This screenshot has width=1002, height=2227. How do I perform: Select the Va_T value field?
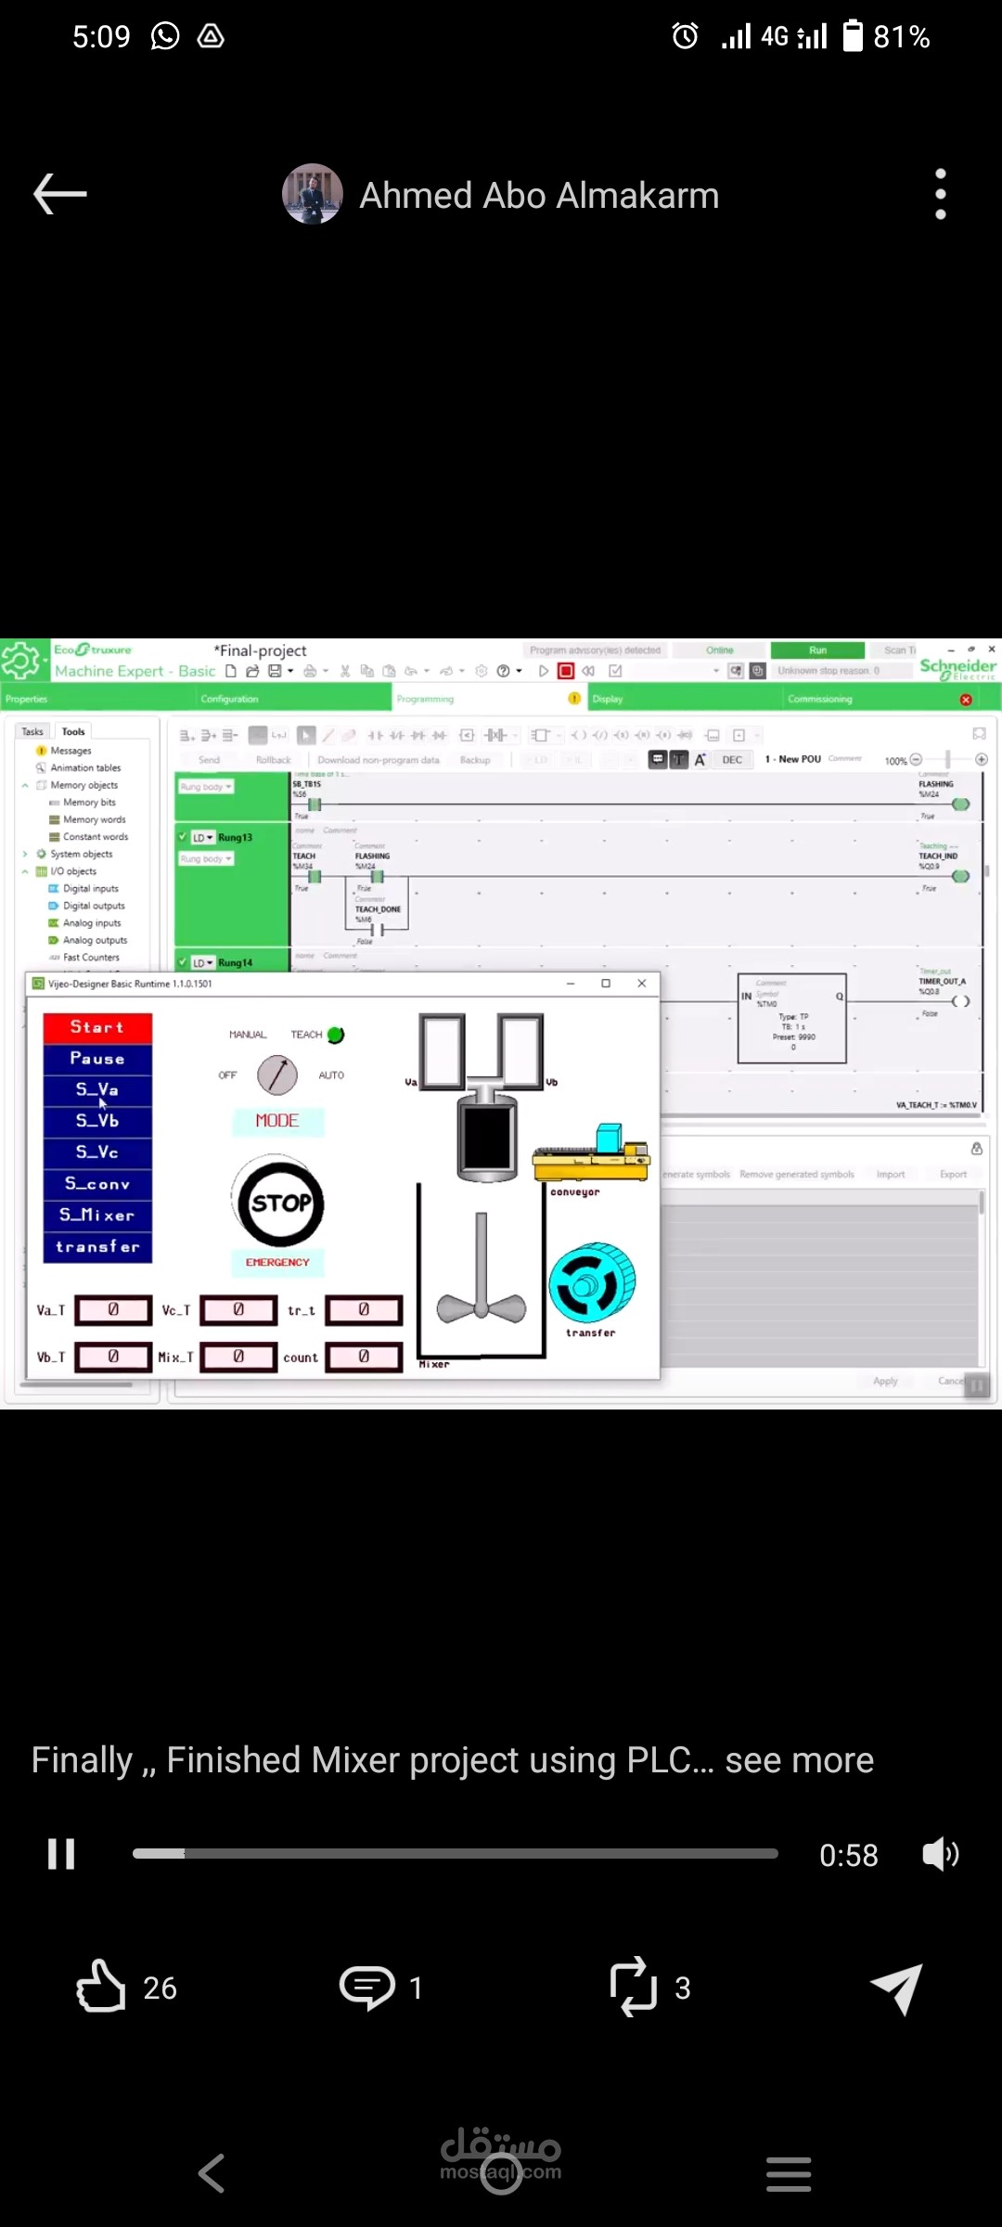click(113, 1309)
